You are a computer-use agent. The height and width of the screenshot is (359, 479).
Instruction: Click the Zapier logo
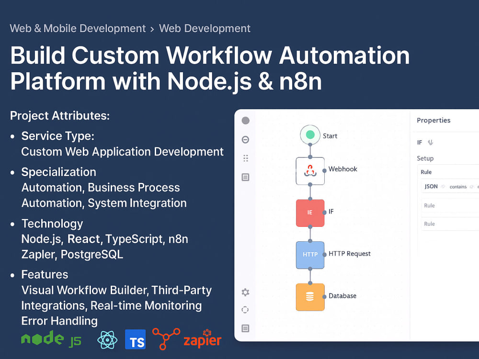coord(203,339)
